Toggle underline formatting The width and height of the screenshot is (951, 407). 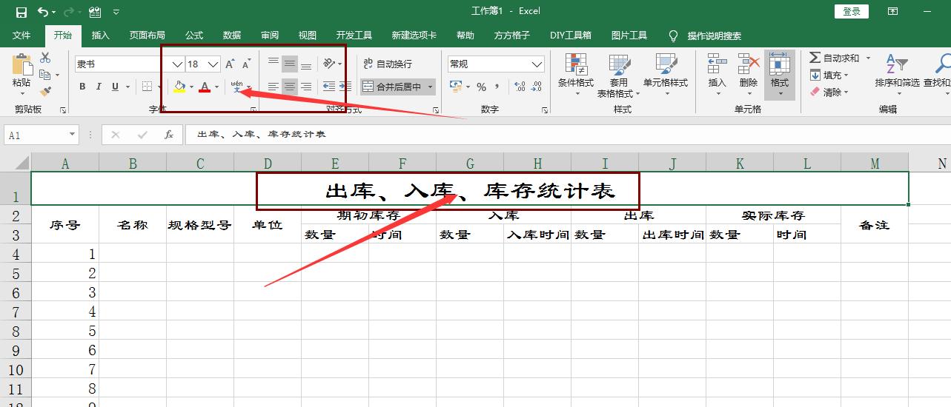pos(115,87)
